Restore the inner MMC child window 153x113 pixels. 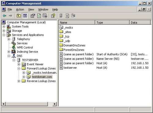[x=144, y=9]
